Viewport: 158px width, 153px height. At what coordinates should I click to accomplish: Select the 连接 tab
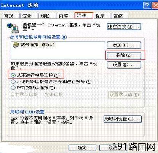(84, 15)
